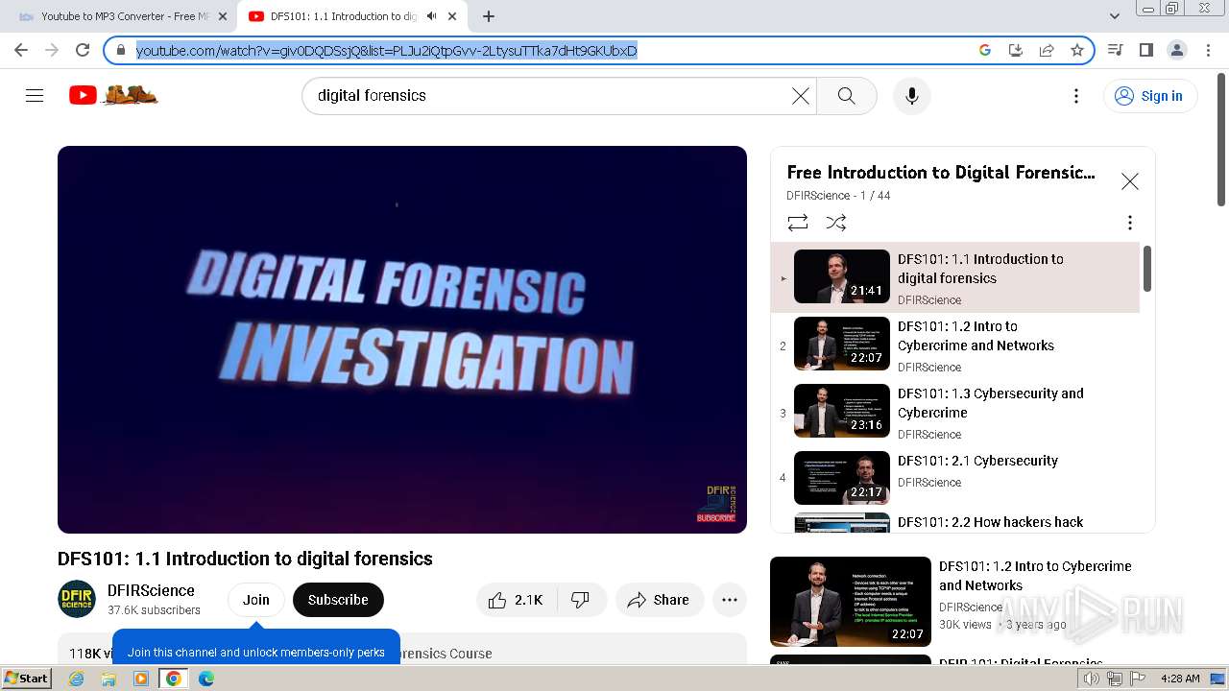Play DFS101: 1.1 Introduction playlist item
The image size is (1229, 691).
955,277
